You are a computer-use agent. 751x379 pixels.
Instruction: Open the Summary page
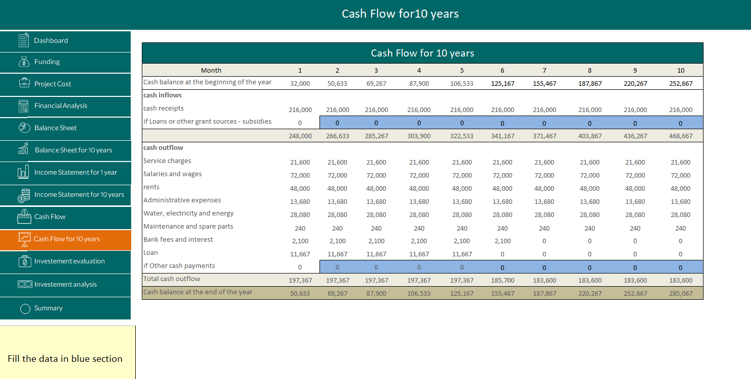coord(65,308)
